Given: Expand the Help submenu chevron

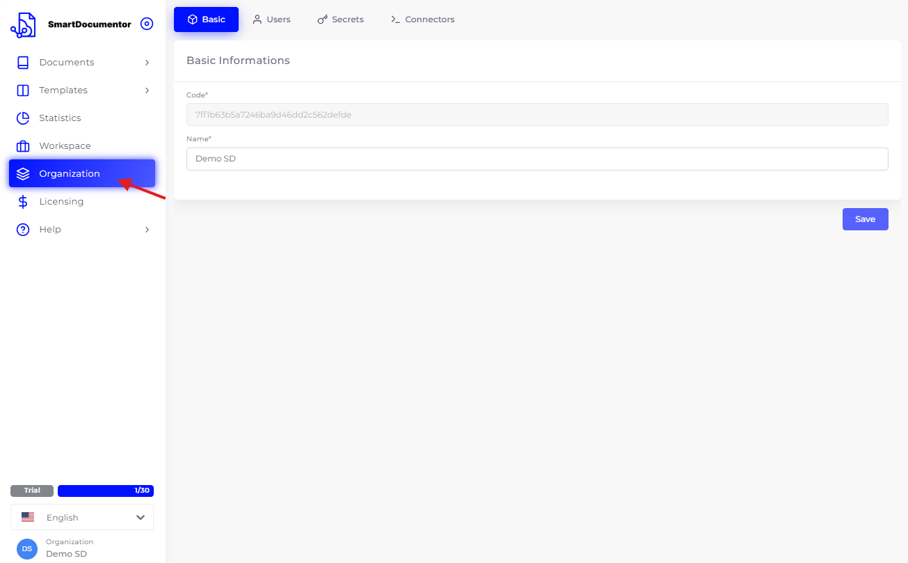Looking at the screenshot, I should point(147,230).
